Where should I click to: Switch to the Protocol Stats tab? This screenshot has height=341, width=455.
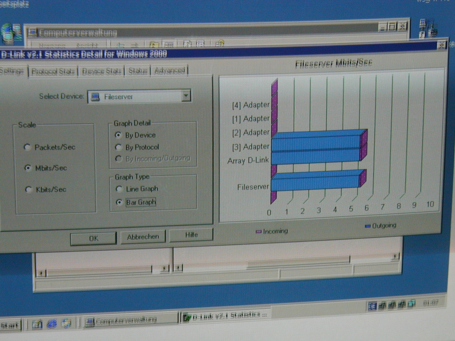(x=53, y=71)
